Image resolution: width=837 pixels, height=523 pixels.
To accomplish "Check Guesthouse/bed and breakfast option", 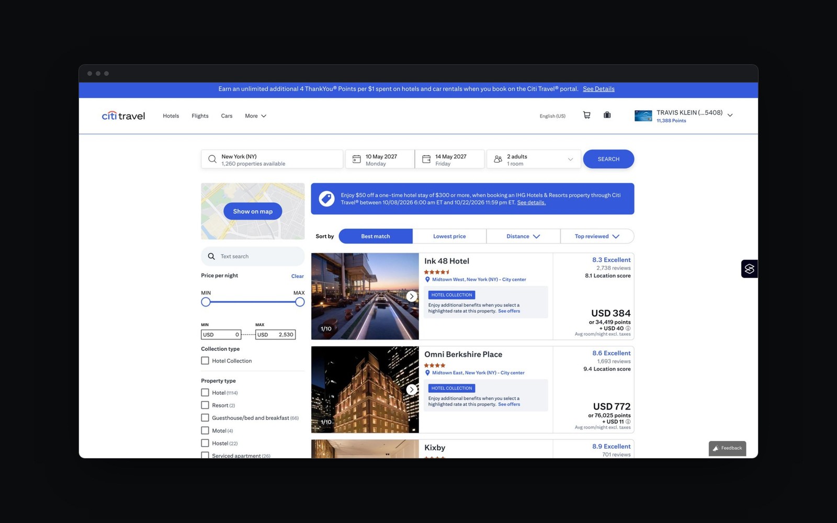I will click(x=205, y=418).
